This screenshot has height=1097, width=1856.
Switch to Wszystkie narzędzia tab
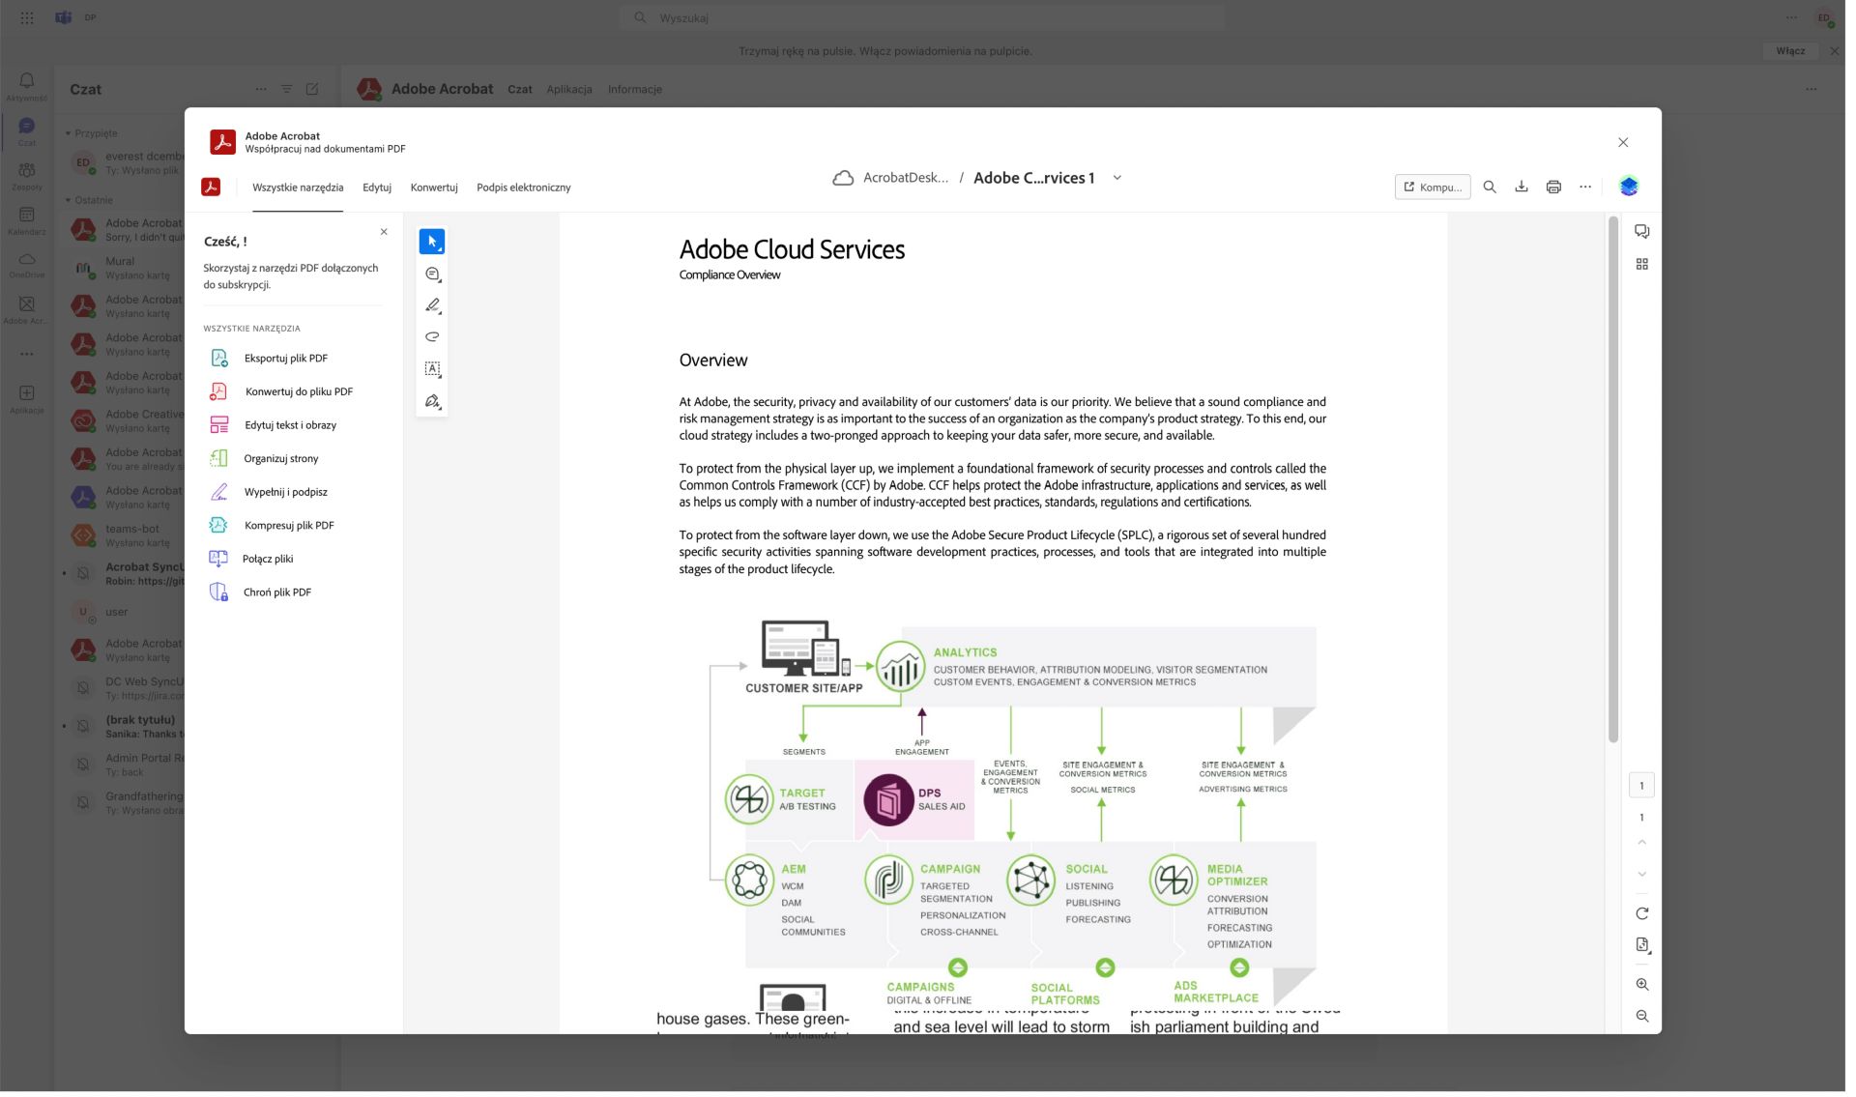tap(300, 188)
